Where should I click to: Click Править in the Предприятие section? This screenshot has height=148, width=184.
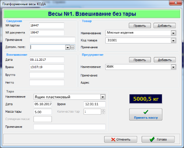click(140, 60)
